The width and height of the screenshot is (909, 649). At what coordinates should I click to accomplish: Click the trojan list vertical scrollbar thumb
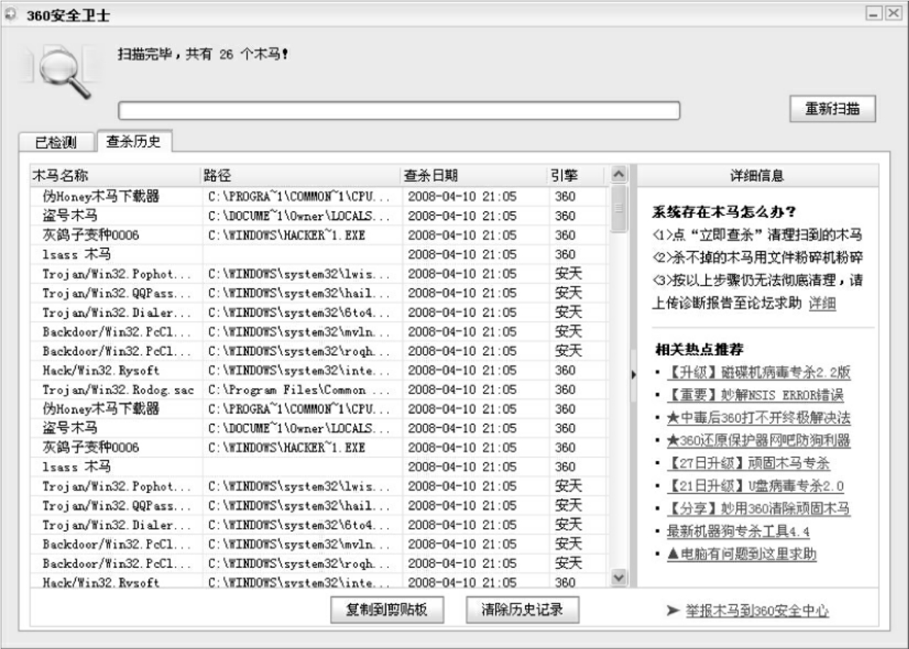pyautogui.click(x=619, y=208)
